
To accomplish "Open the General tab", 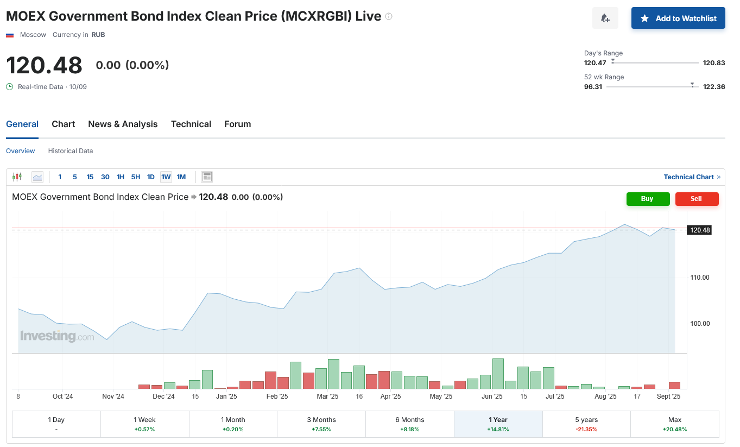I will click(22, 124).
